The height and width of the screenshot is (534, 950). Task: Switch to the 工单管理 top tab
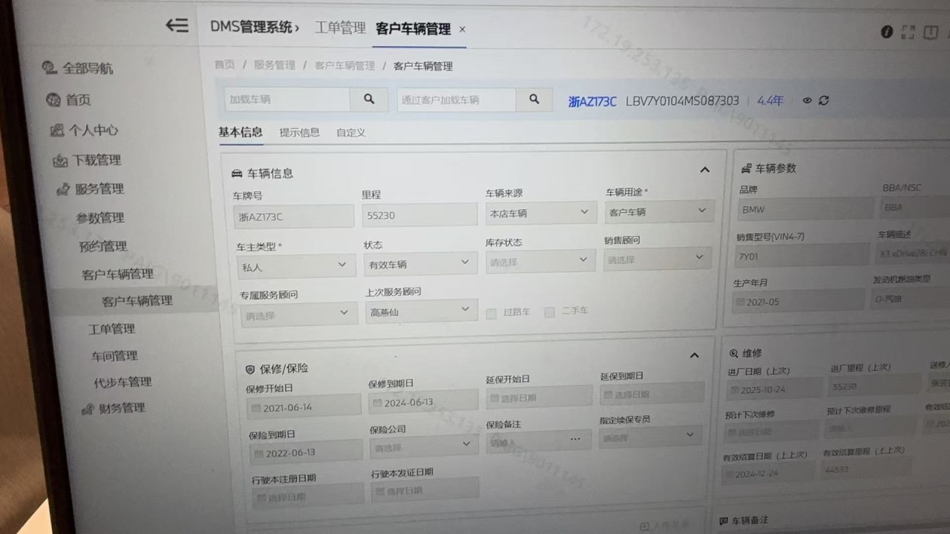click(340, 28)
